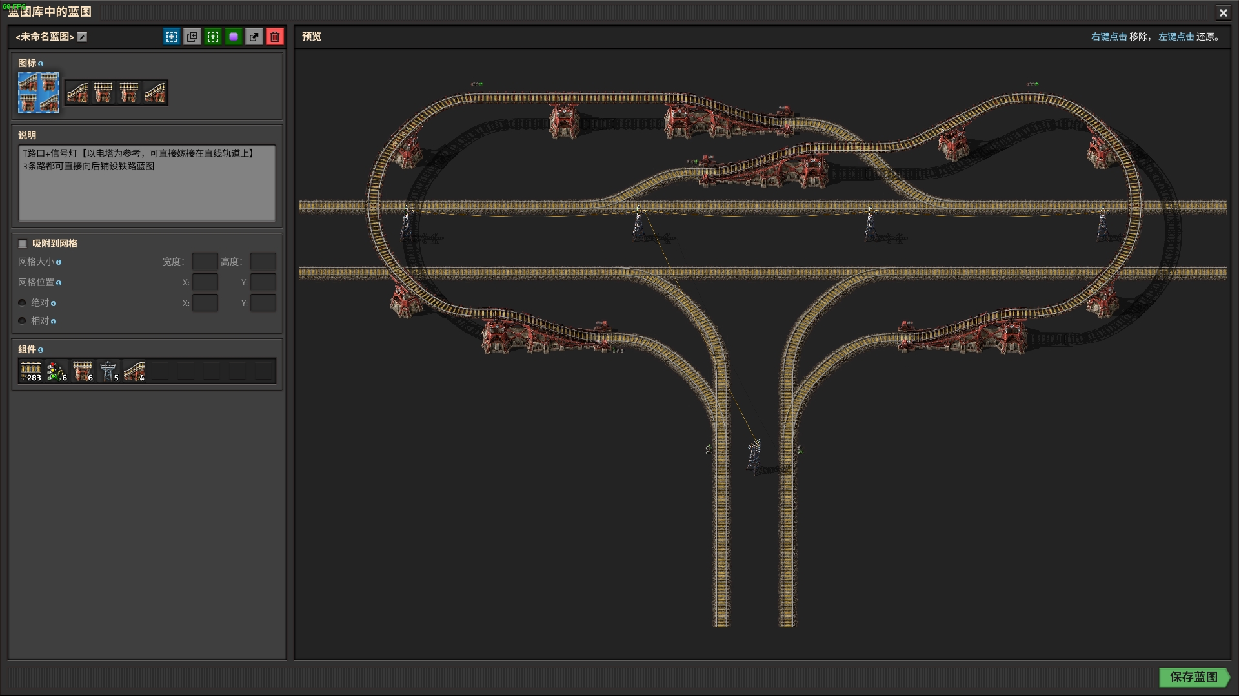The width and height of the screenshot is (1239, 696).
Task: Click the 预览 panel heading
Action: (312, 37)
